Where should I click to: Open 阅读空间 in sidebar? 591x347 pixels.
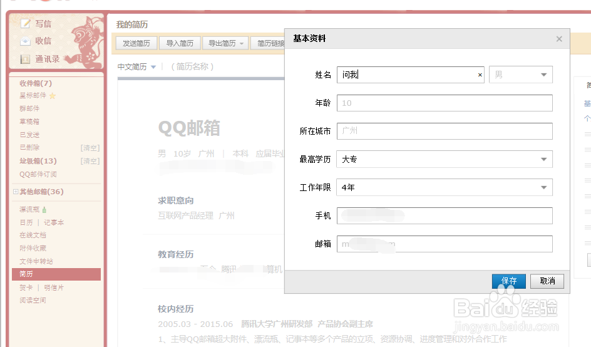pos(33,300)
